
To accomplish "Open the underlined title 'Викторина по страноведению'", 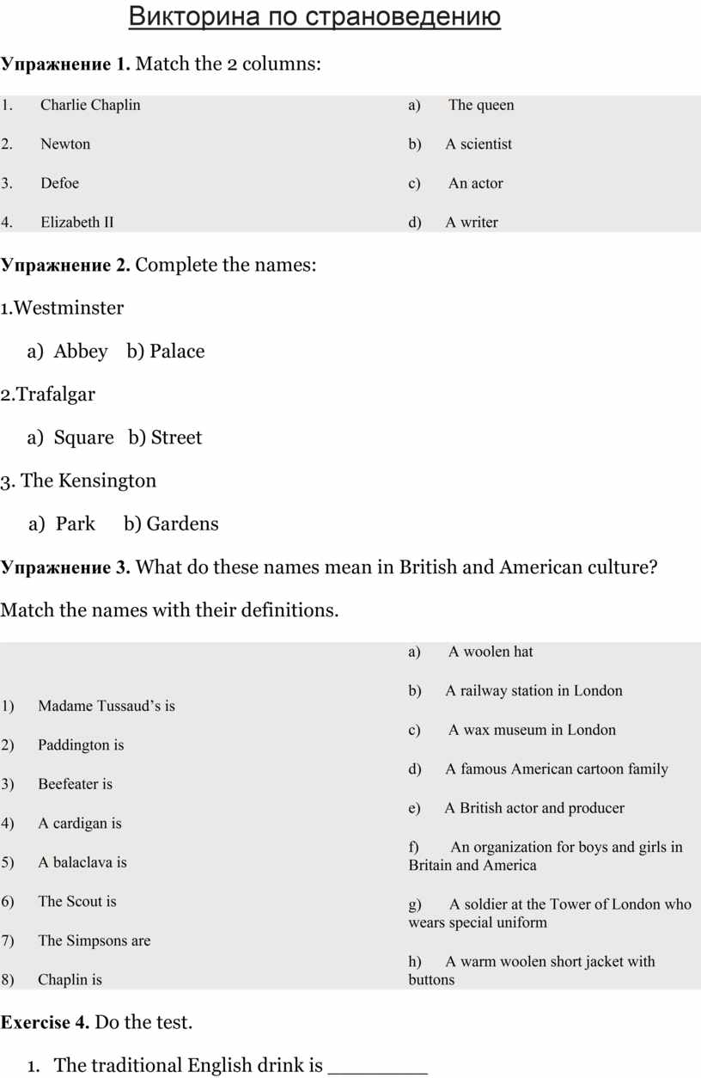I will tap(314, 16).
